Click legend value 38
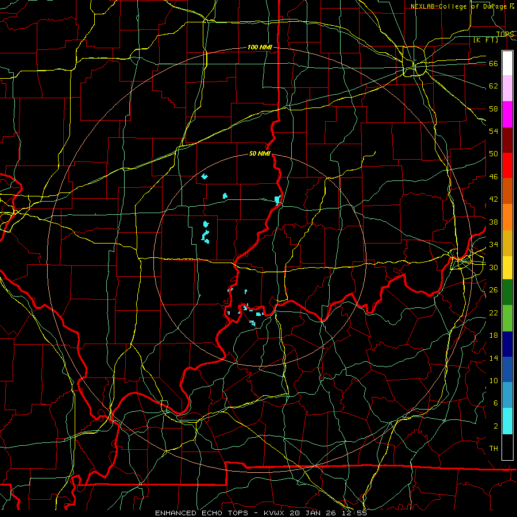 [493, 222]
